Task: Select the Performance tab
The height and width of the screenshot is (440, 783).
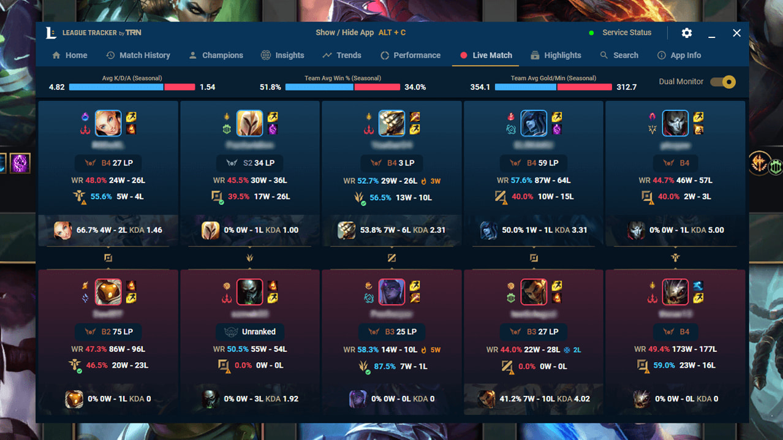Action: (410, 55)
